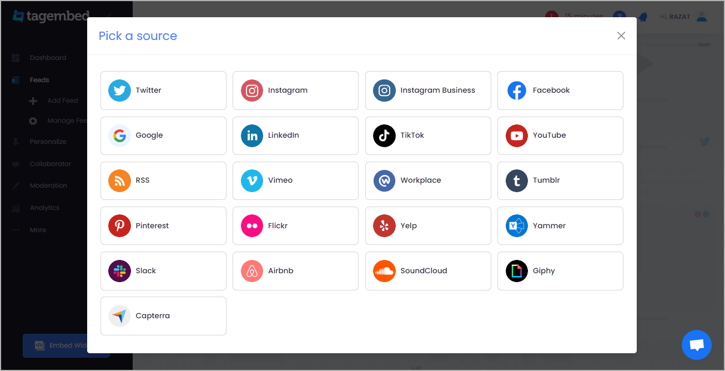Choose the Slack logo icon
The image size is (725, 371).
click(119, 271)
